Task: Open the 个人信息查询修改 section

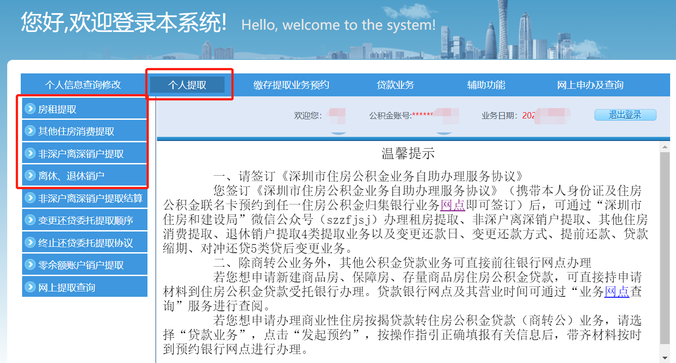Action: click(84, 85)
